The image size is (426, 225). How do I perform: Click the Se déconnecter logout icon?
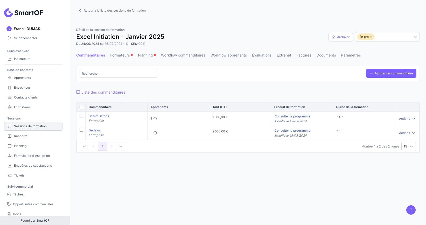click(x=10, y=38)
